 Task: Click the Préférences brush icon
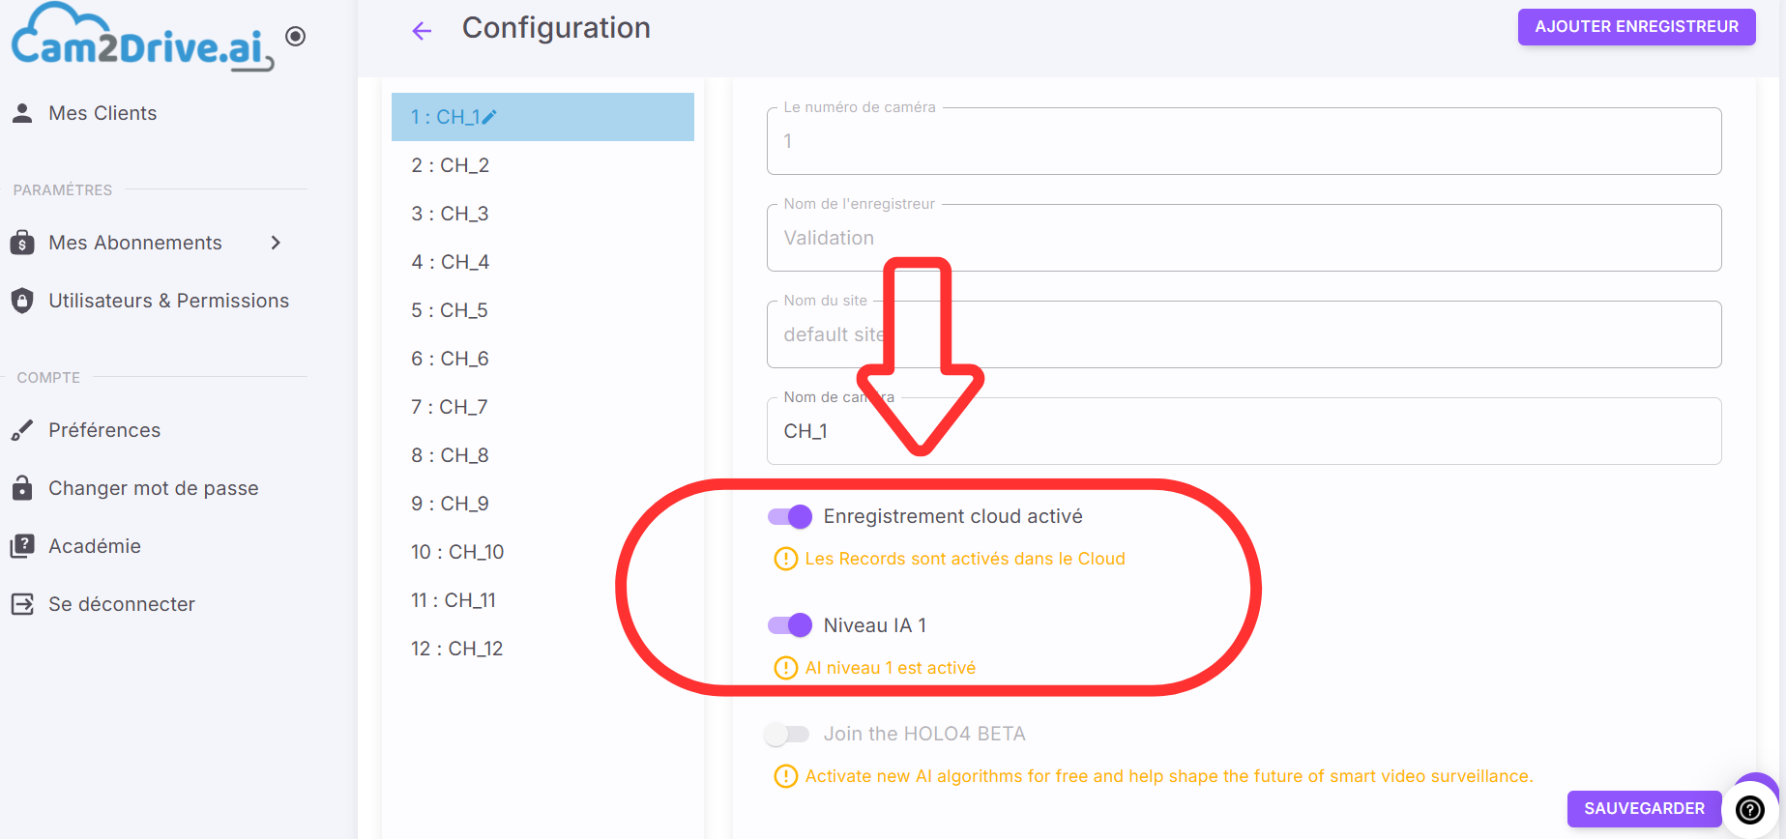[22, 430]
